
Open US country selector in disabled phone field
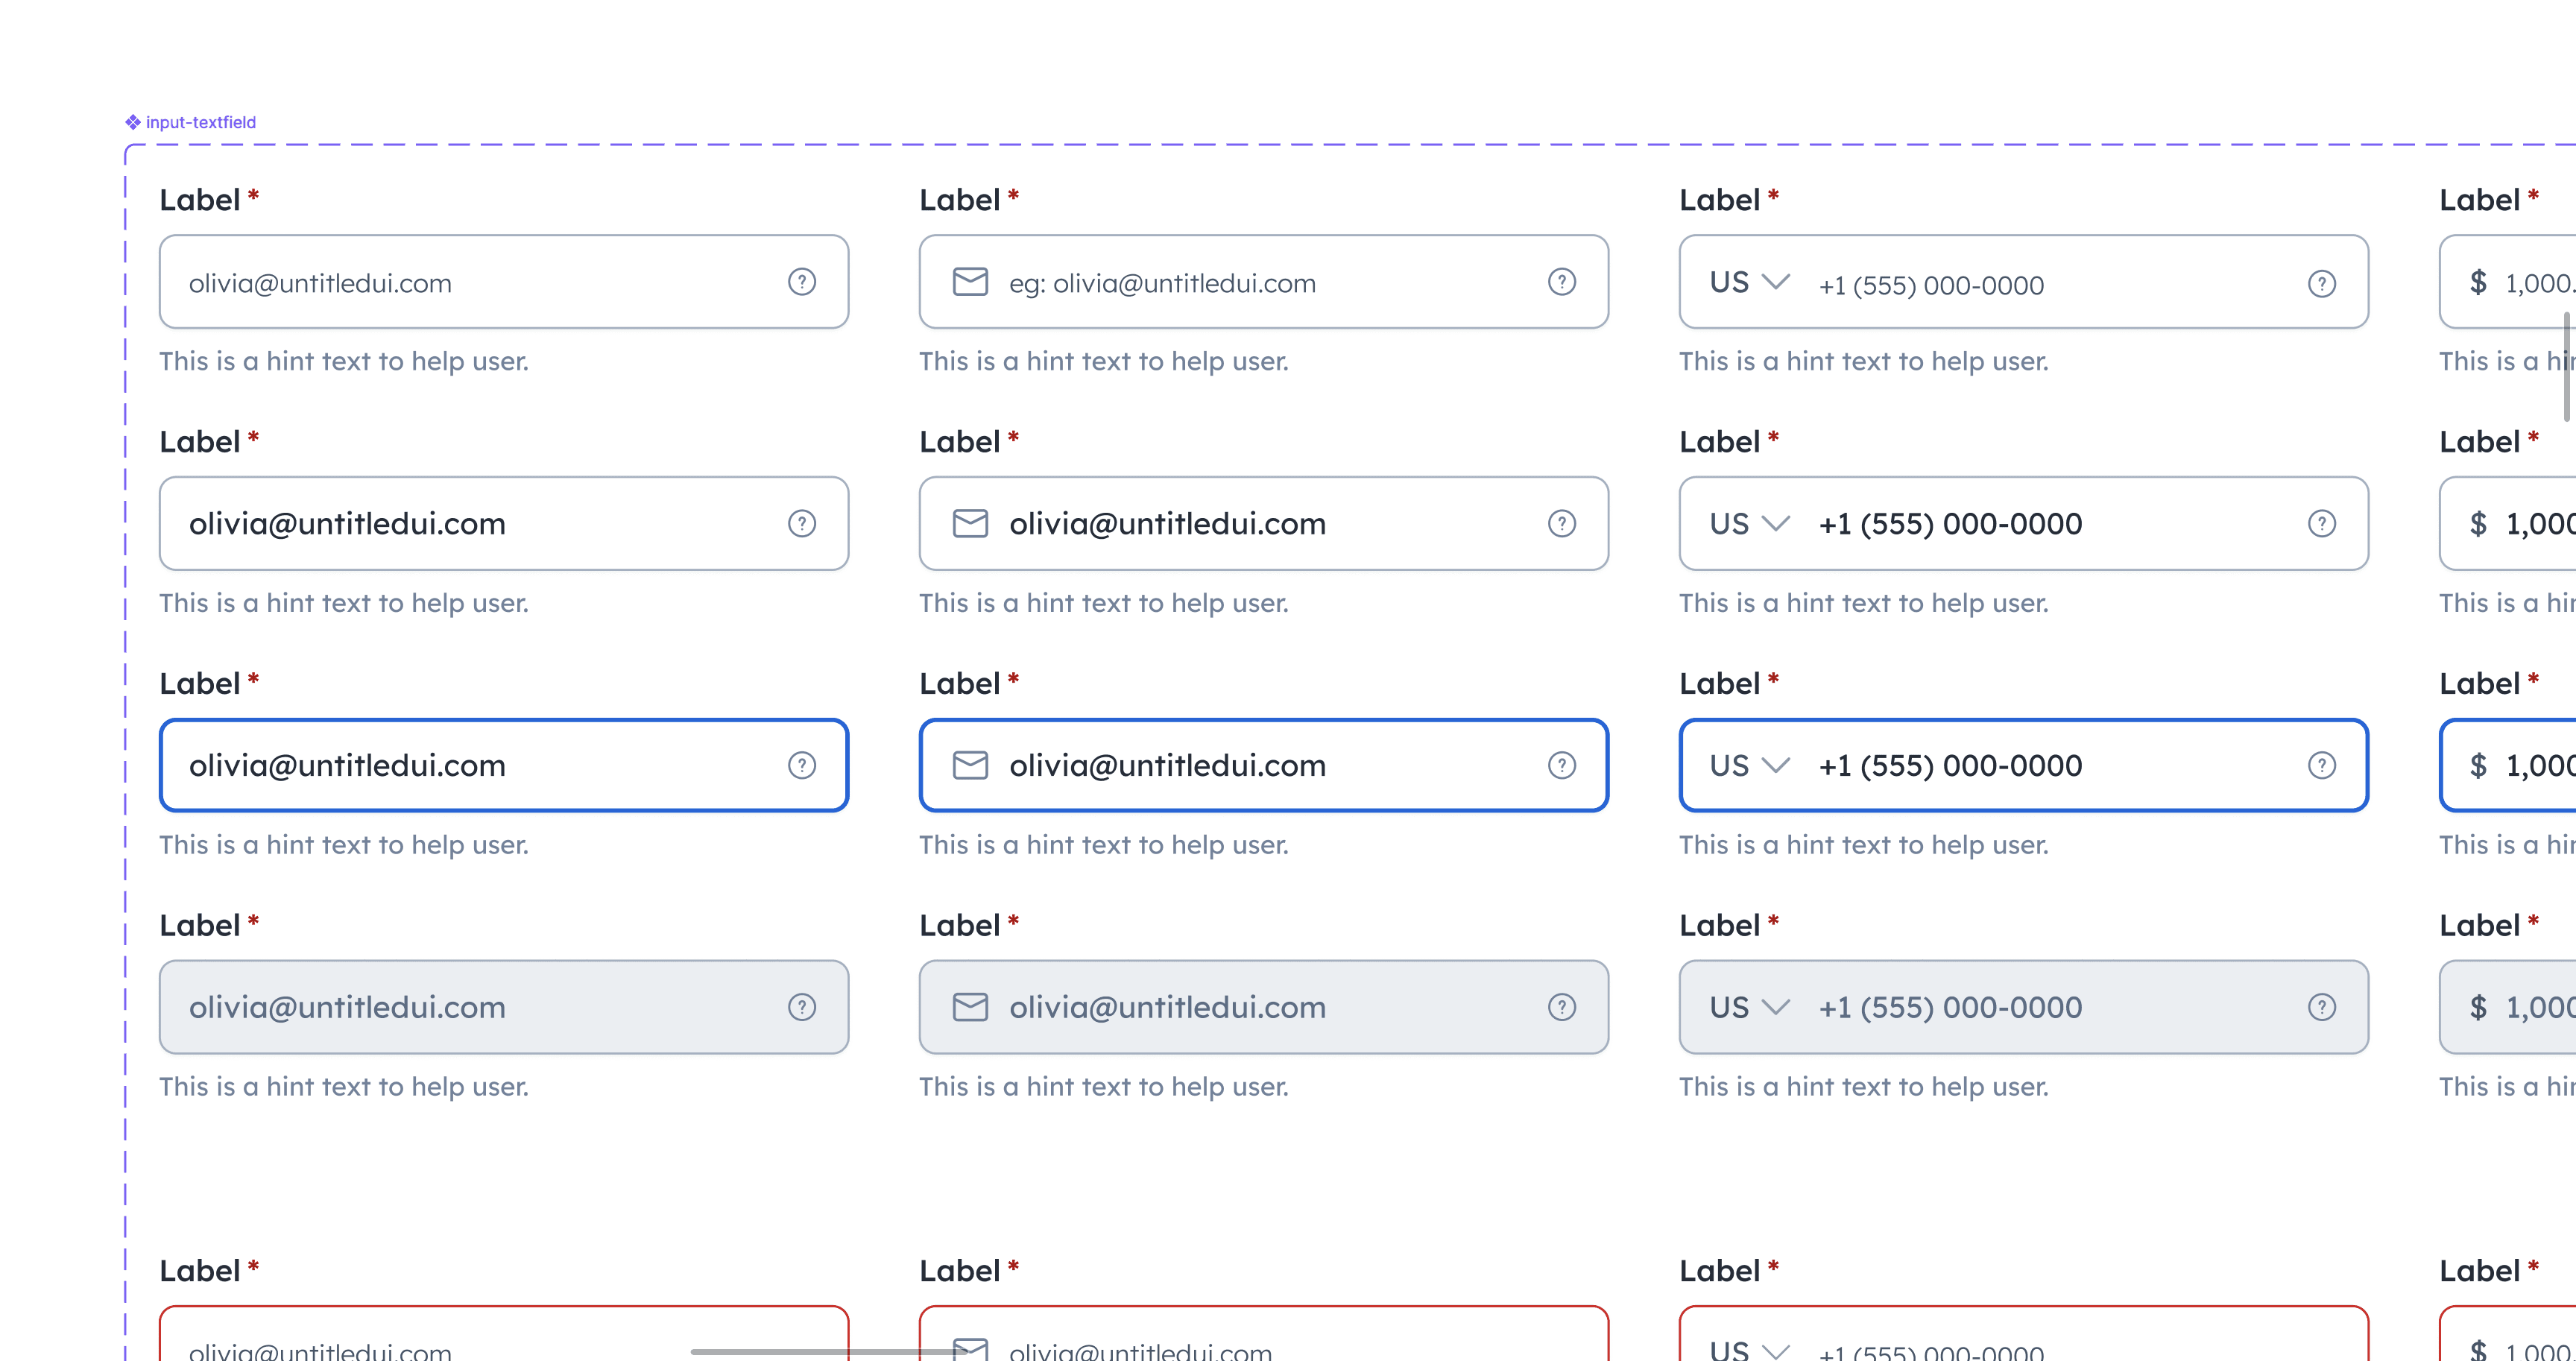(1749, 1007)
